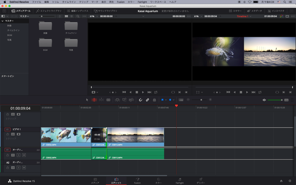Solo the A2 audio track
The width and height of the screenshot is (296, 185).
click(x=18, y=168)
